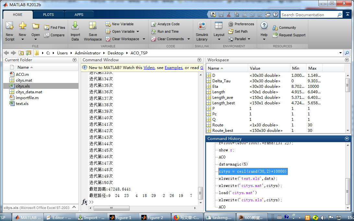This screenshot has height=221, width=354.
Task: Click the Help question mark icon
Action: 264,26
